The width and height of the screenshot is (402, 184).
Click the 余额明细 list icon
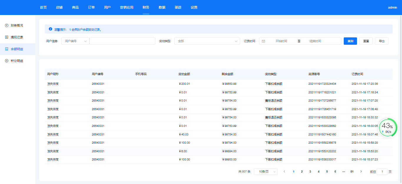pos(6,49)
